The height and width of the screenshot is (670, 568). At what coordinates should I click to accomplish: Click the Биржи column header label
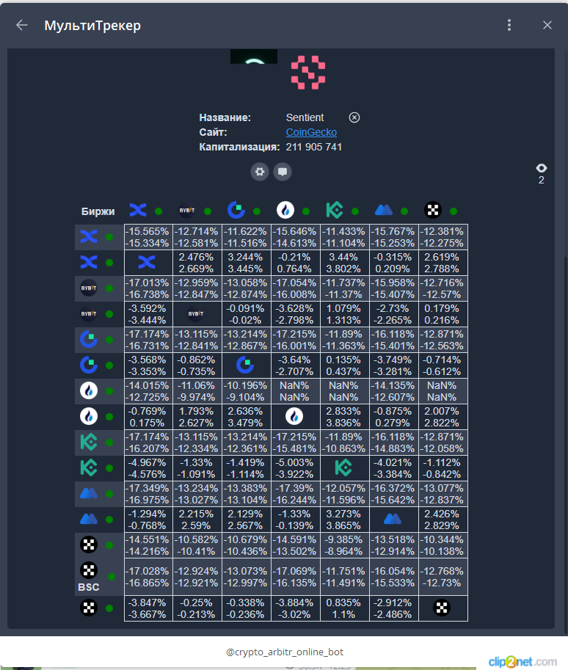[98, 211]
